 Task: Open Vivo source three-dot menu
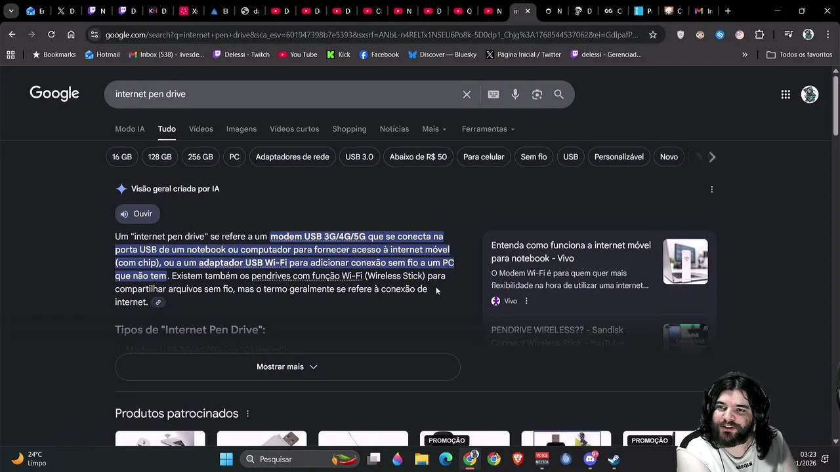[x=526, y=301]
